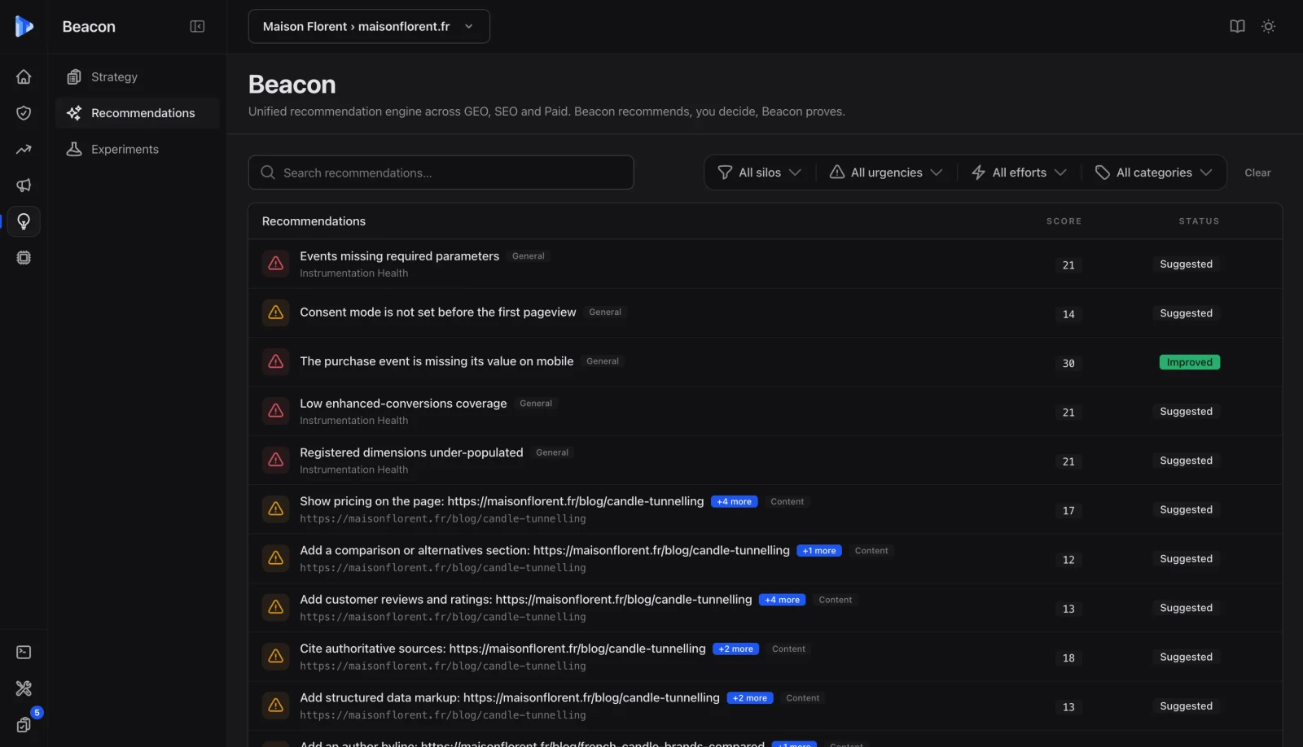Open the shield check icon in rail

coord(24,112)
